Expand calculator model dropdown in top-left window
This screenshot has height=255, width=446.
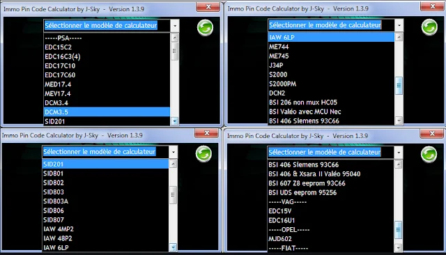[x=175, y=26]
